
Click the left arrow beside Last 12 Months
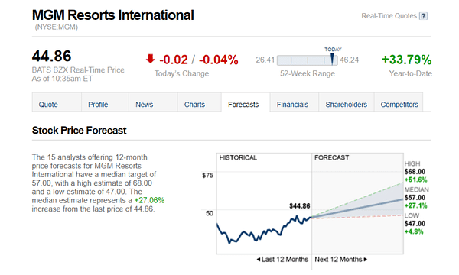coord(259,260)
